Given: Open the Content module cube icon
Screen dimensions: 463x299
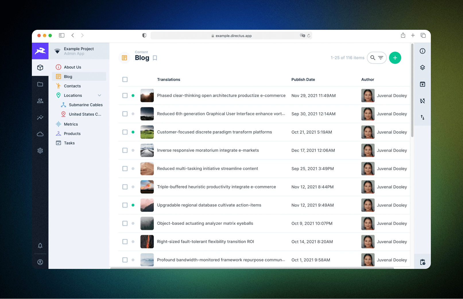Looking at the screenshot, I should [40, 68].
